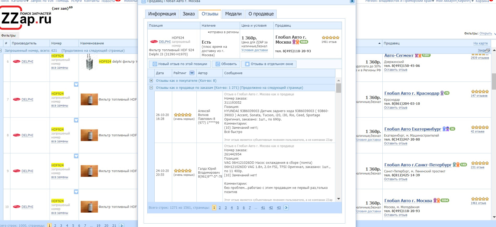Open Глобал Авто Екатеринбург seller link
Viewport: 496px width, 227px height.
tap(413, 129)
